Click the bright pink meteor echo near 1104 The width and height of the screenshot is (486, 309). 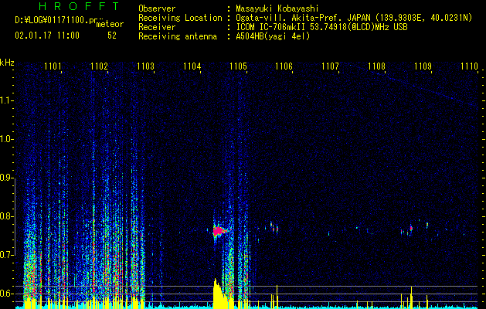(219, 231)
